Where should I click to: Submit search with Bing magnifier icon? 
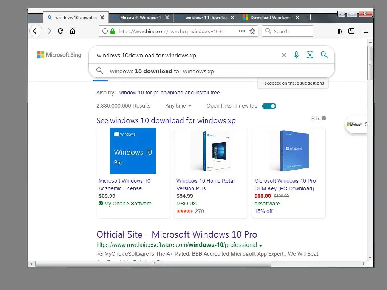coord(324,55)
